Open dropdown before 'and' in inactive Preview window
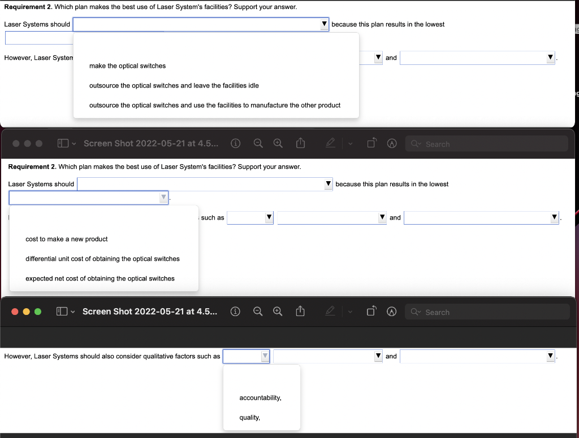This screenshot has width=579, height=438. (332, 217)
